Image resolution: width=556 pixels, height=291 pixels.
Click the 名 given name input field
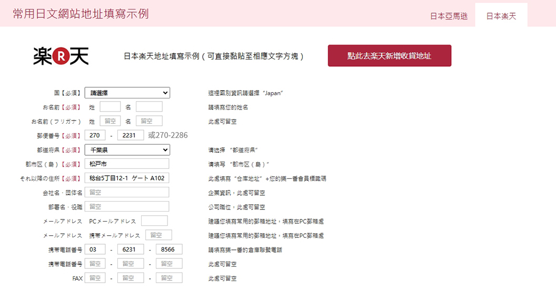149,107
